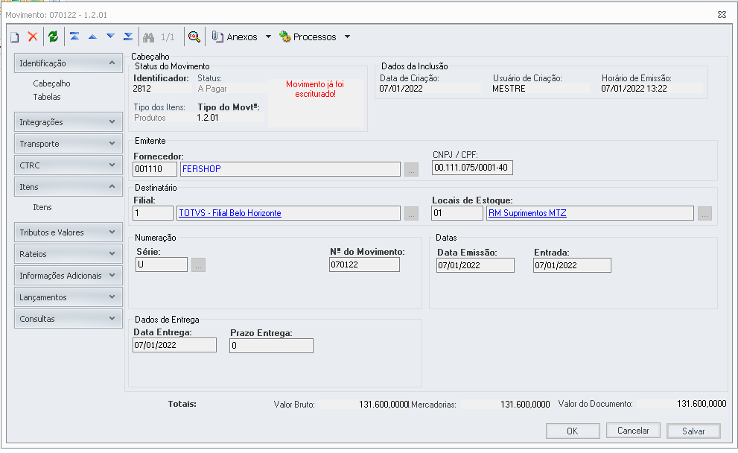Go to last record arrow icon
The image size is (738, 453).
pos(128,37)
